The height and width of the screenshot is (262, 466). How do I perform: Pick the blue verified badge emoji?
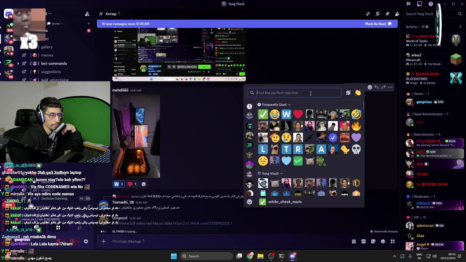[333, 138]
